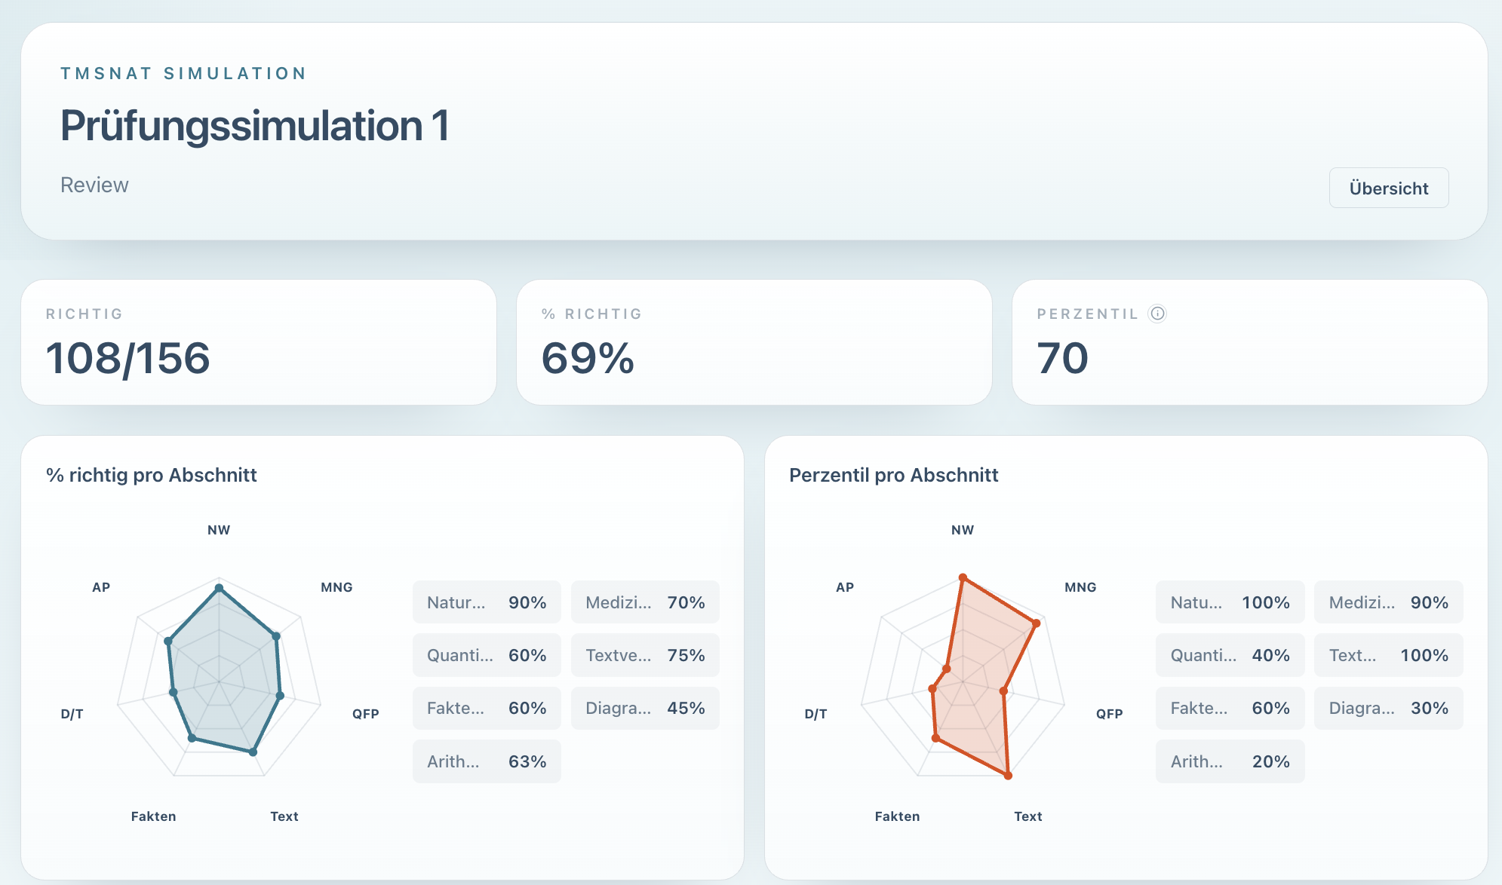Click the Arith... 20% percentile chip

[1230, 761]
